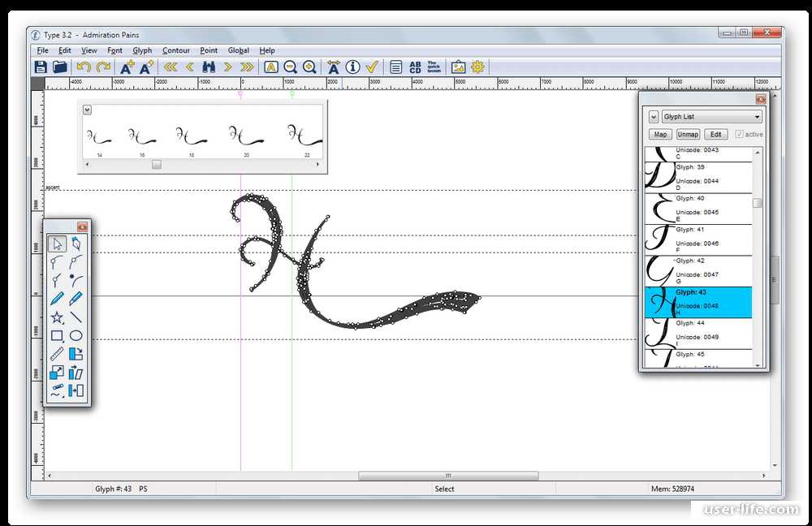Select the arrow pointer tool in toolbox
The image size is (812, 526).
(x=57, y=244)
